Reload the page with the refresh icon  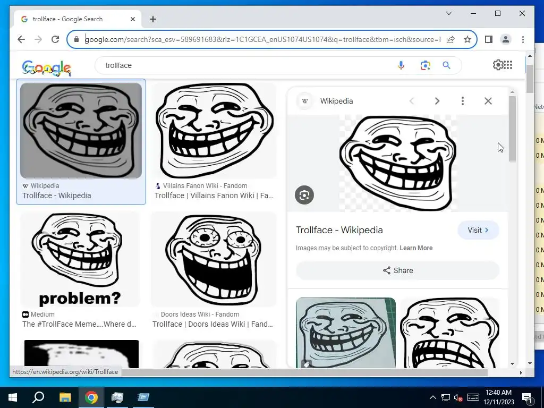point(55,39)
